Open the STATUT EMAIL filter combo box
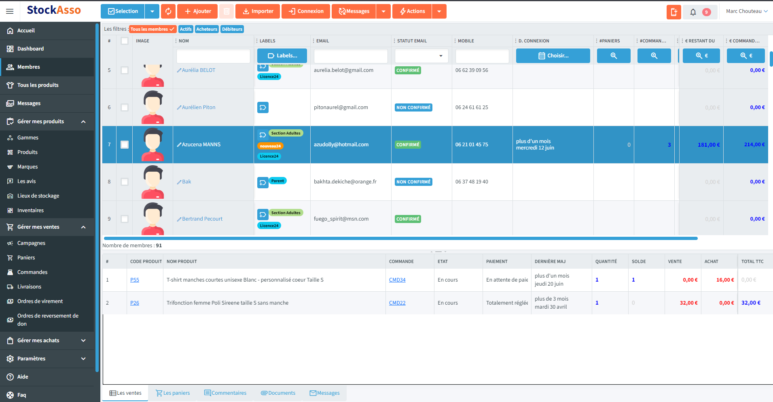This screenshot has width=773, height=402. pyautogui.click(x=421, y=56)
